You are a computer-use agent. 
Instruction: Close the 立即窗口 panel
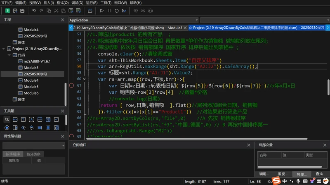(x=249, y=145)
